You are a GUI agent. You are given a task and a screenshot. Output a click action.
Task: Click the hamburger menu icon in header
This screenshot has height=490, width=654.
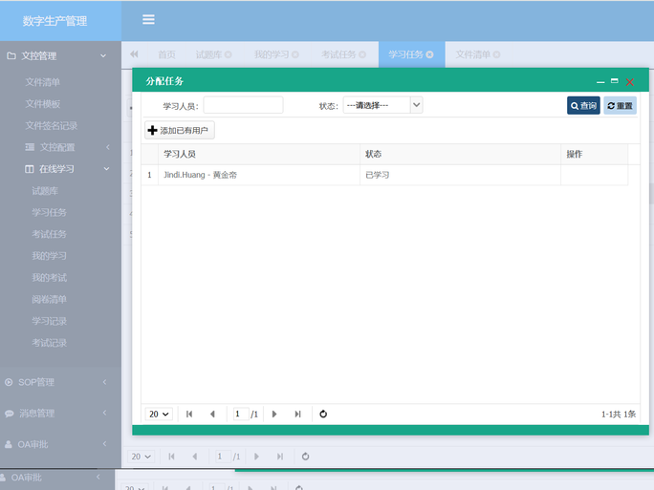(x=148, y=19)
